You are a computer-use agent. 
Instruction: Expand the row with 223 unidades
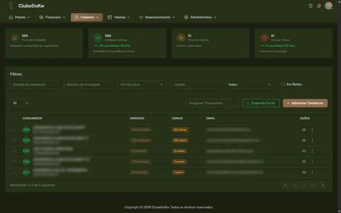click(14, 141)
